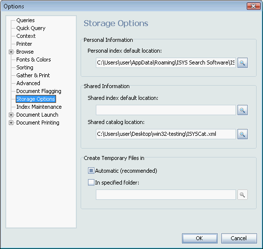Enable In specified folder checkbox
263x249 pixels.
(91, 183)
